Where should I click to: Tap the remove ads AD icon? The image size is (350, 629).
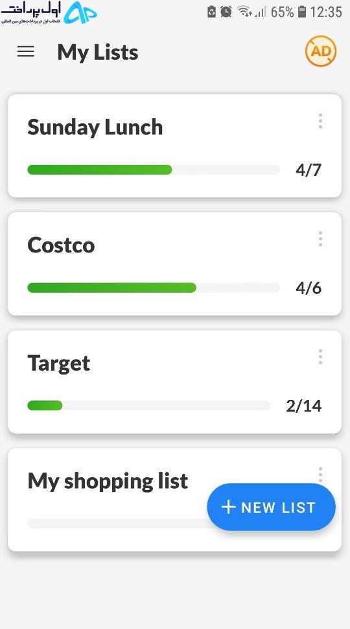coord(321,51)
